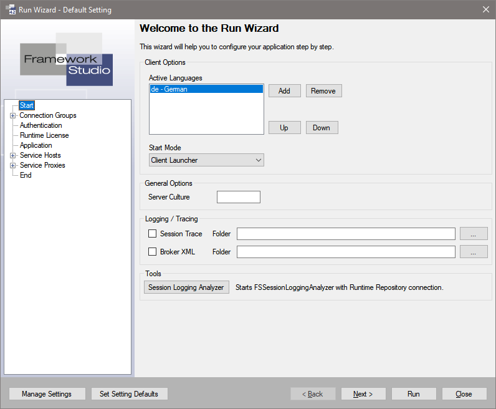Screen dimensions: 496x409
Task: Enable the Session Trace checkbox
Action: (x=153, y=234)
